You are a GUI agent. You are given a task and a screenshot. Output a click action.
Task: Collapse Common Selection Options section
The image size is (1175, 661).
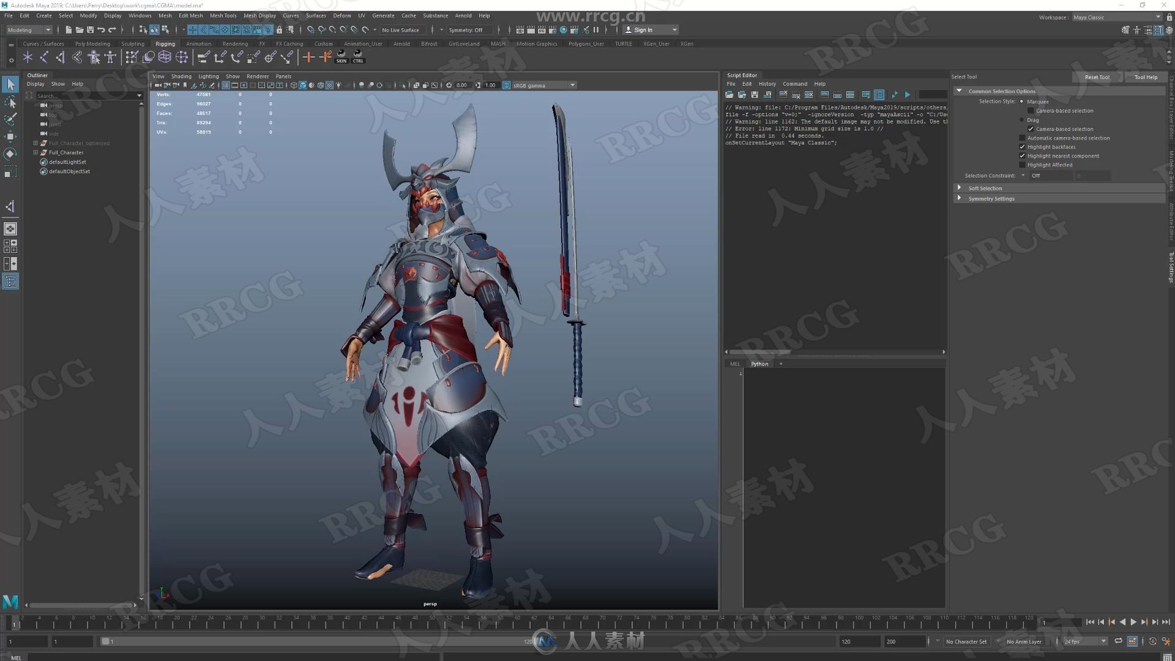click(959, 91)
